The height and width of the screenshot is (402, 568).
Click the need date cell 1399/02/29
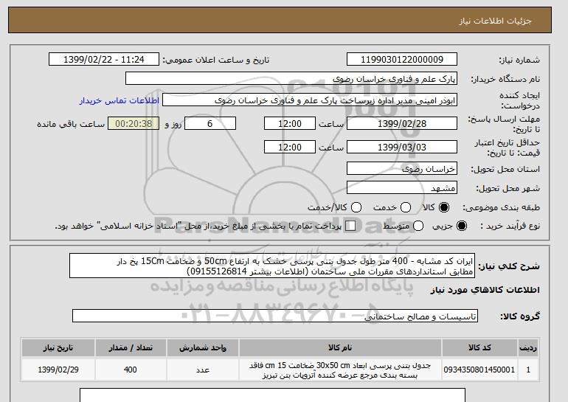tap(58, 370)
